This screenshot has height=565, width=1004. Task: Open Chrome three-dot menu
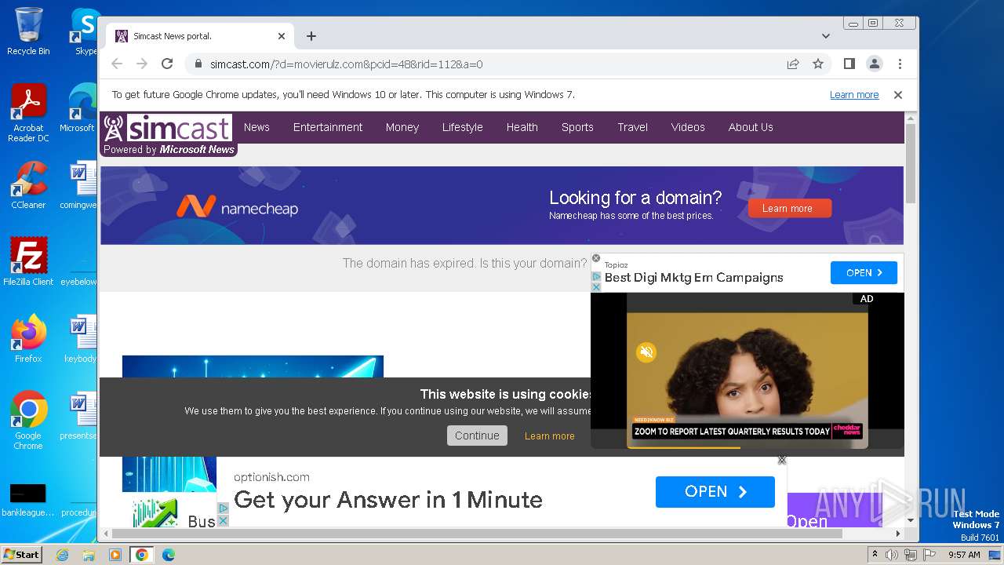900,64
